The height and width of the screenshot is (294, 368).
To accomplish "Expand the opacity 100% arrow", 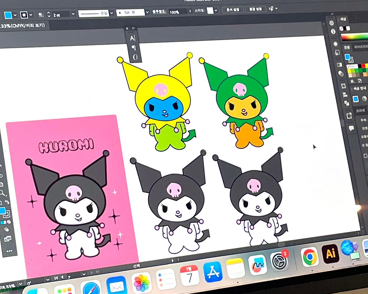I will (190, 11).
